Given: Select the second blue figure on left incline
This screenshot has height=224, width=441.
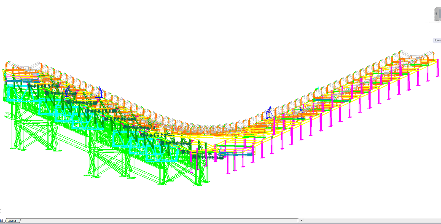Looking at the screenshot, I should pos(100,92).
